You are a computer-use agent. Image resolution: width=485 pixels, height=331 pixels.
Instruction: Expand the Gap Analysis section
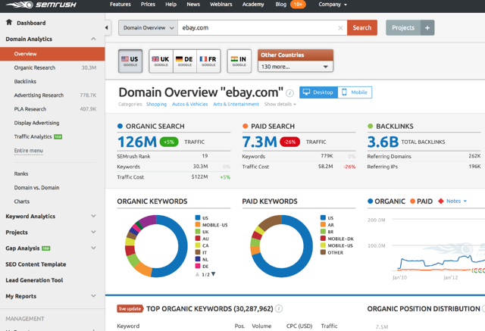(x=93, y=248)
